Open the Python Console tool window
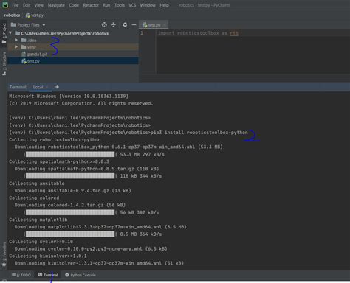 [x=80, y=275]
